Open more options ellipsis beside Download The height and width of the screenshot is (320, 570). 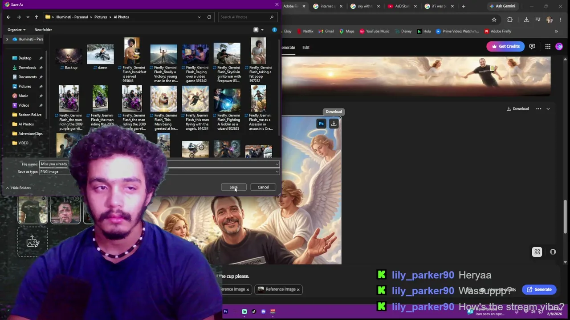pos(538,108)
